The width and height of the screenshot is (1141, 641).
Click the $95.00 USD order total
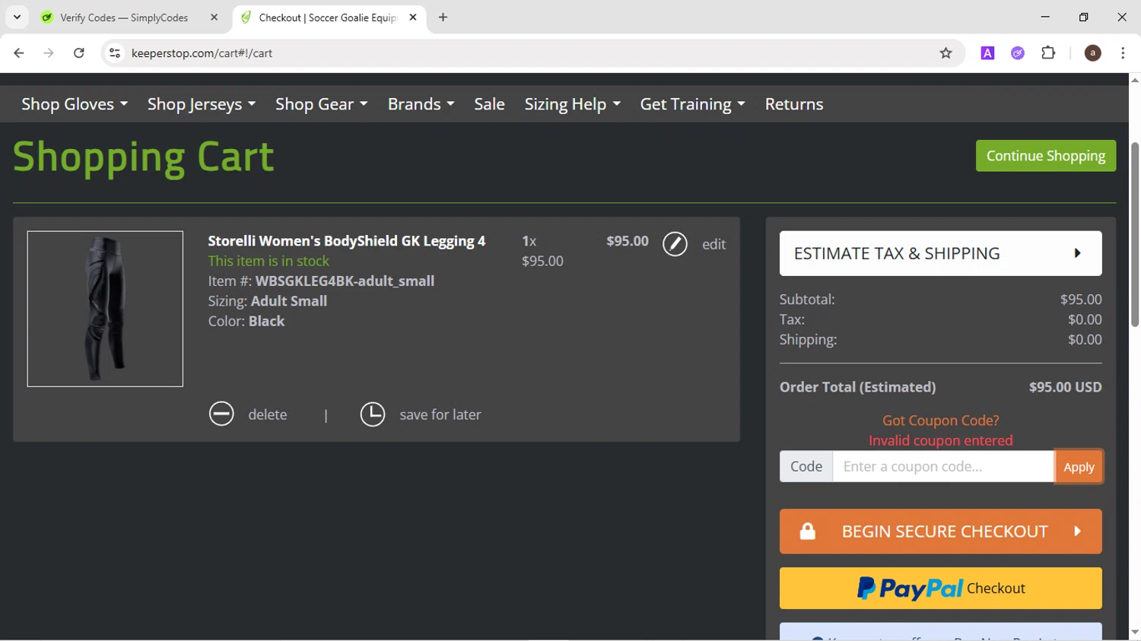(1065, 387)
